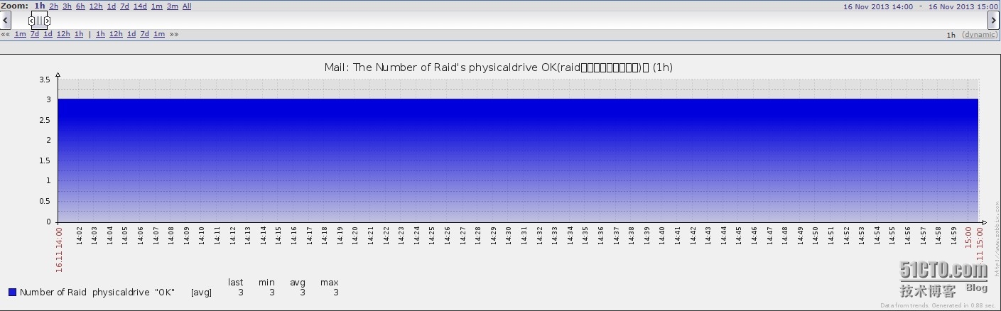
Task: Click the graph title about Raid's physicaldrive
Action: pos(499,67)
